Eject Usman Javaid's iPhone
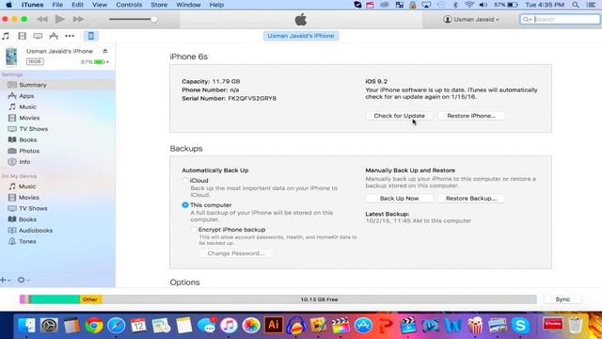The image size is (602, 339). (104, 51)
